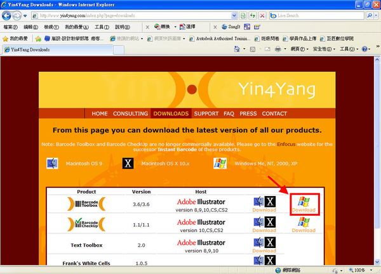This screenshot has width=381, height=274.
Task: Click the SnagIt toolbar button
Action: (231, 27)
